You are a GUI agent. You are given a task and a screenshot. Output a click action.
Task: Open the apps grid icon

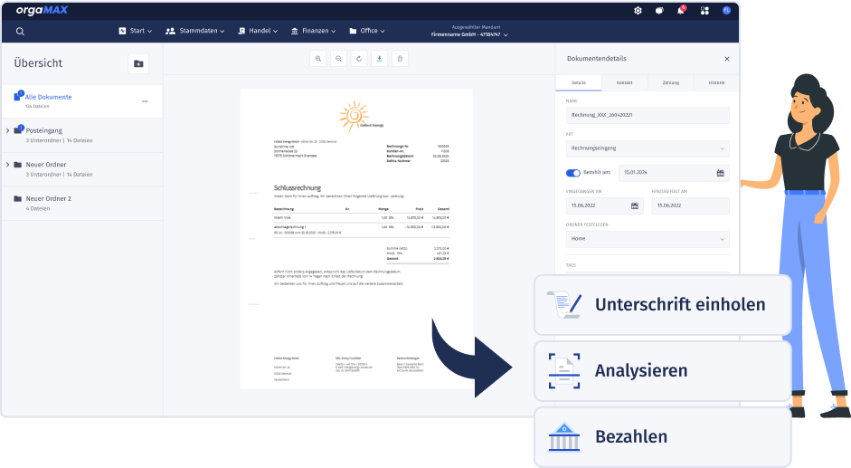pos(704,10)
